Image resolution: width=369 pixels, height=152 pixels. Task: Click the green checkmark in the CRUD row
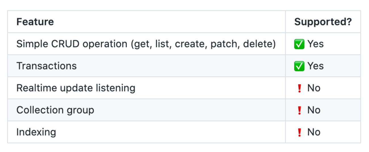(x=299, y=44)
